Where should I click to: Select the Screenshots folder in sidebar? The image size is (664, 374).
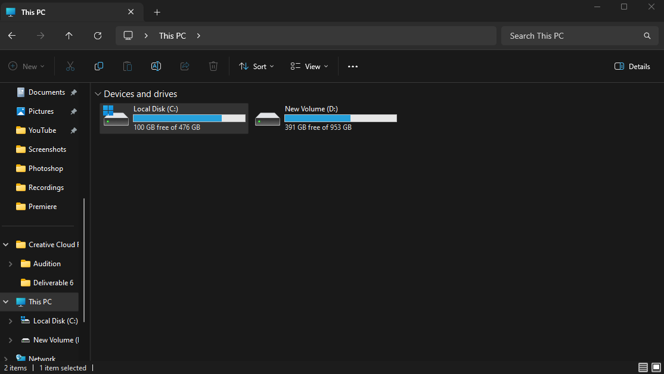tap(47, 149)
